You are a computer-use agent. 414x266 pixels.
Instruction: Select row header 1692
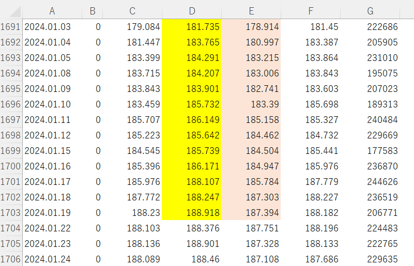[11, 42]
